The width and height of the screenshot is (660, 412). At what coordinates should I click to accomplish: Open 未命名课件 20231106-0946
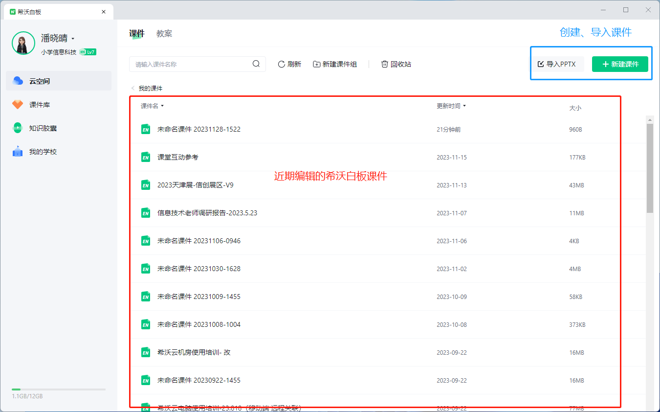[x=199, y=241]
